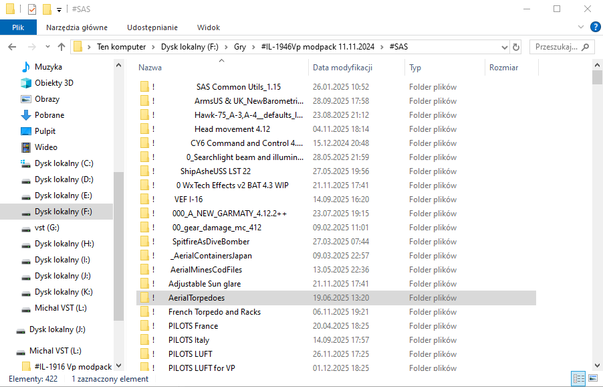
Task: Select the CY6 Command and Control folder name
Action: coord(247,143)
